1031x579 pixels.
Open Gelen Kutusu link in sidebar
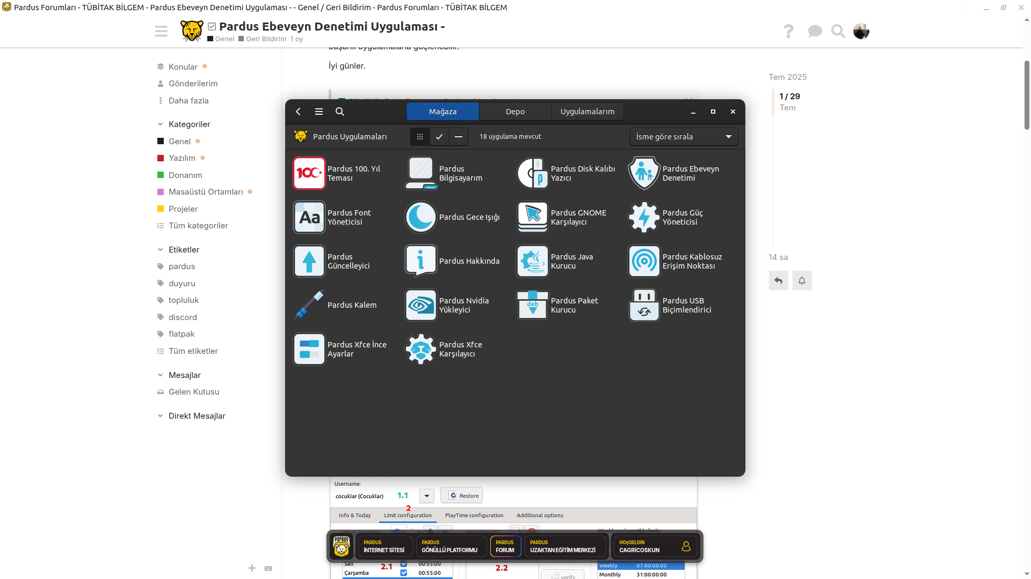pos(194,392)
